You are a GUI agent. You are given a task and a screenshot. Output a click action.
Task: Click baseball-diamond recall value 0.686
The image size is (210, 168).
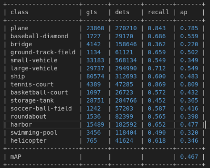click(x=157, y=36)
